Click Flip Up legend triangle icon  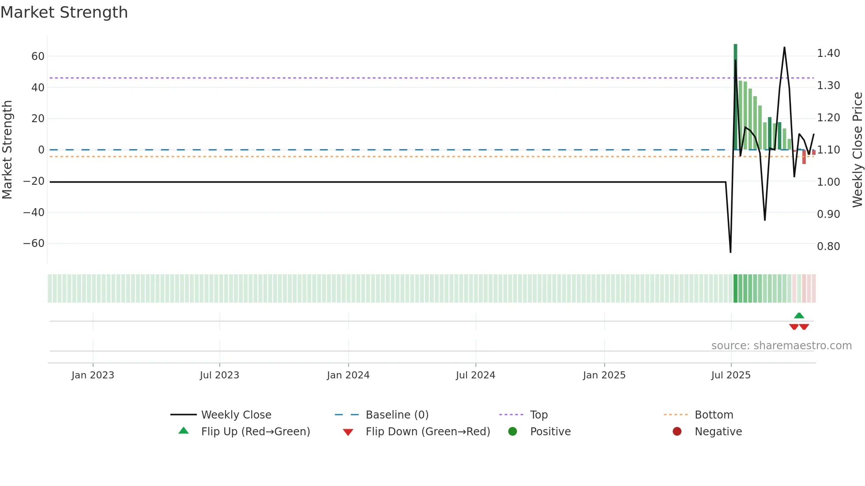(x=184, y=431)
